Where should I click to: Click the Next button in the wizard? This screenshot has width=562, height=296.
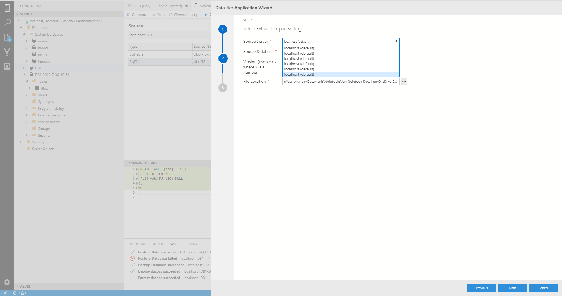coord(512,288)
